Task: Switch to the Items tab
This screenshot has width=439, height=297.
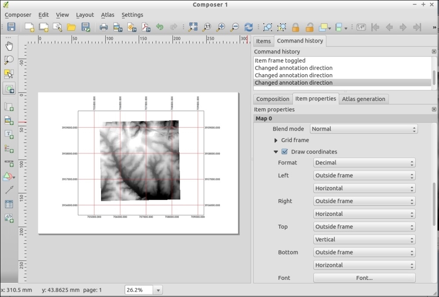Action: [x=263, y=41]
